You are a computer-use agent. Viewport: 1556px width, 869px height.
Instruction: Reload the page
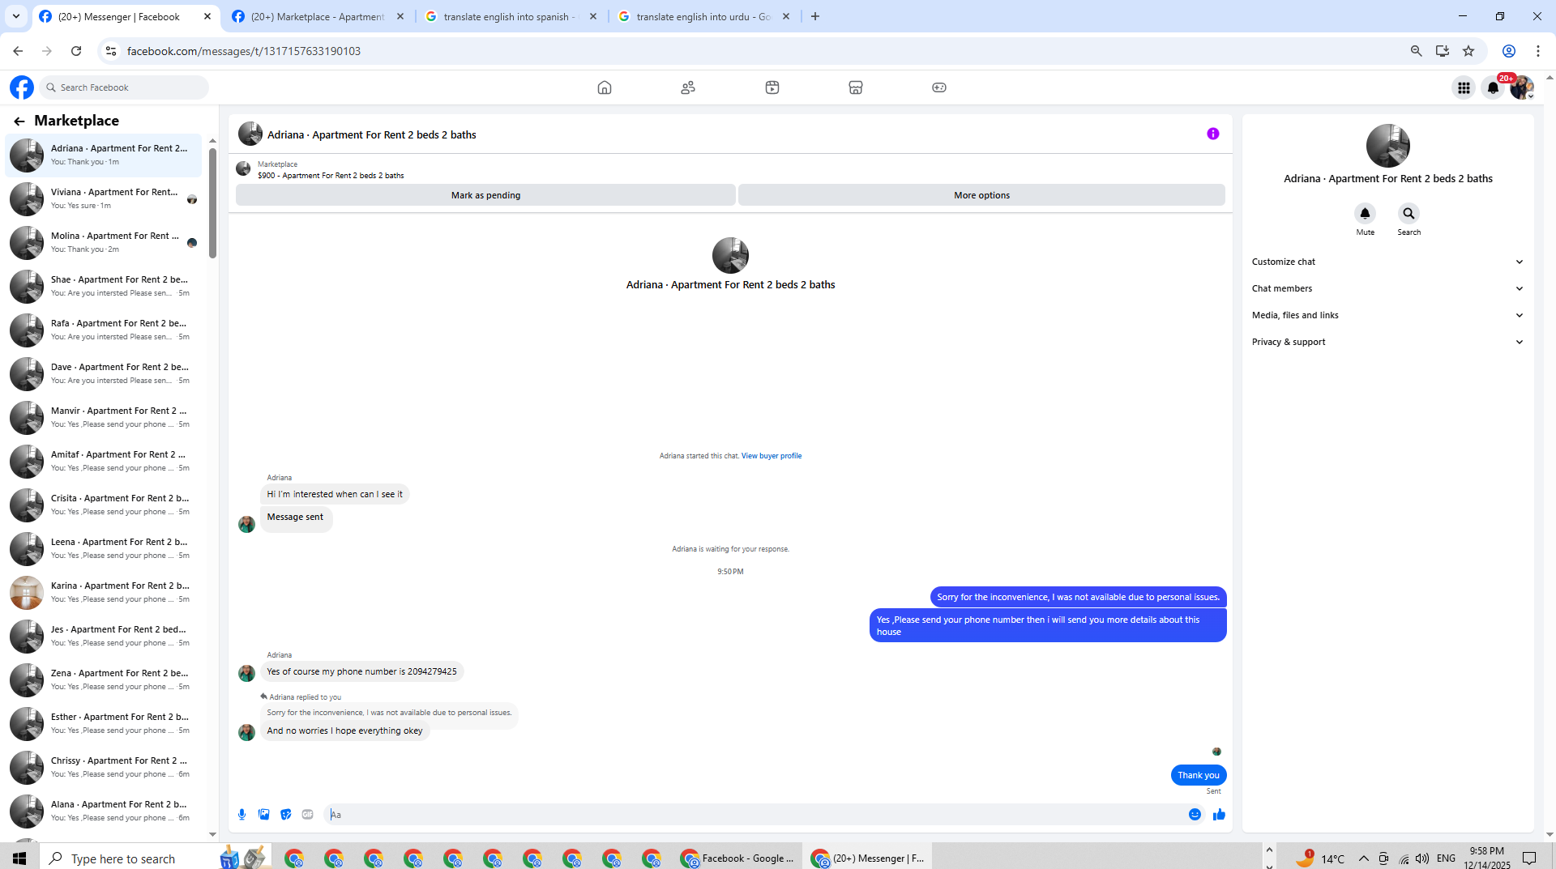(x=76, y=51)
